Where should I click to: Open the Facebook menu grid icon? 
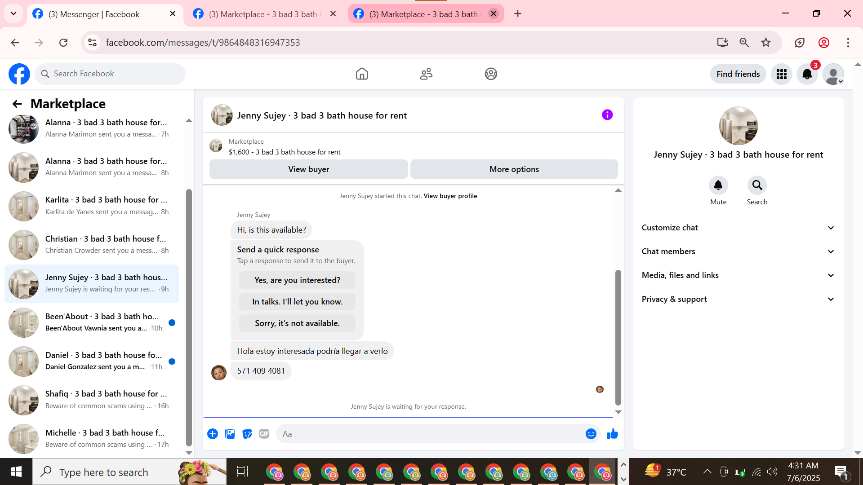[x=782, y=74]
